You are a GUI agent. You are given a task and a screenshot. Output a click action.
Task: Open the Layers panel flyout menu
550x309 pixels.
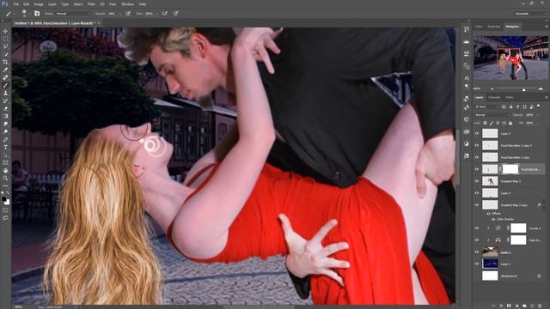[547, 97]
